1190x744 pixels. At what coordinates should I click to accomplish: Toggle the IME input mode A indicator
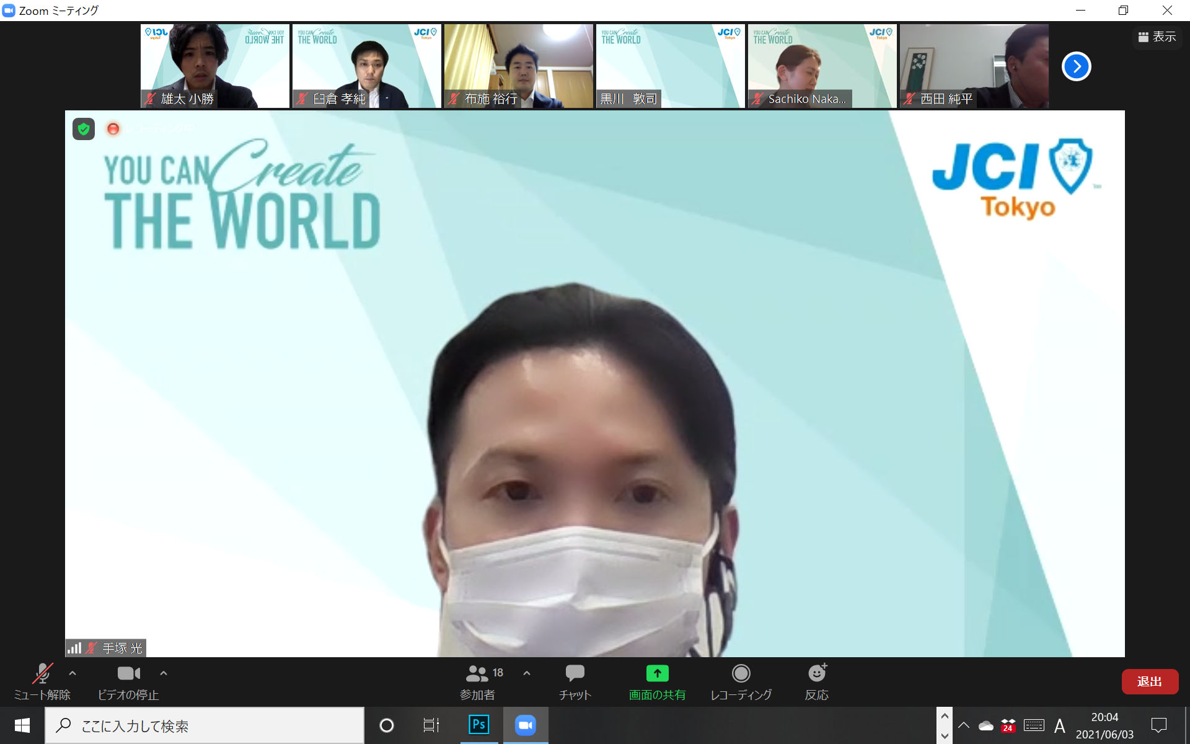coord(1060,725)
